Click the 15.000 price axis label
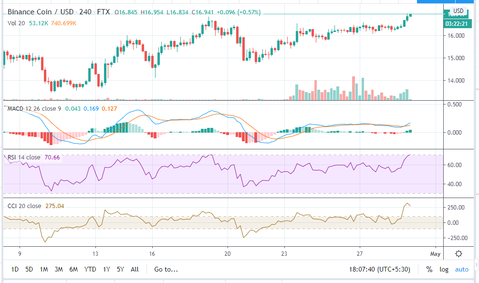The width and height of the screenshot is (479, 283). (x=456, y=58)
